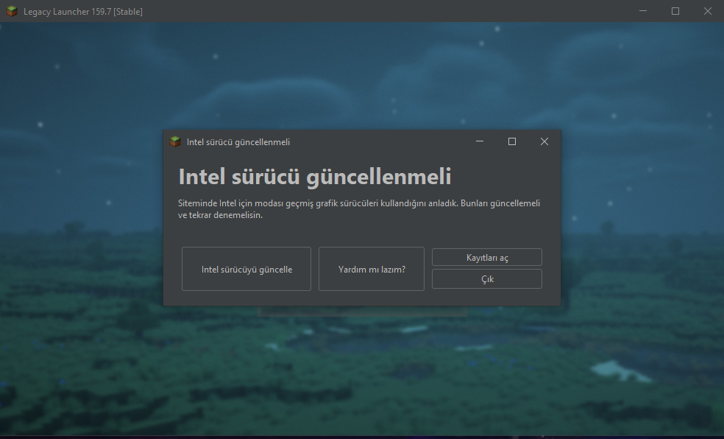Exit using the 'Çık' button
Screen dimensions: 724x439
click(486, 279)
